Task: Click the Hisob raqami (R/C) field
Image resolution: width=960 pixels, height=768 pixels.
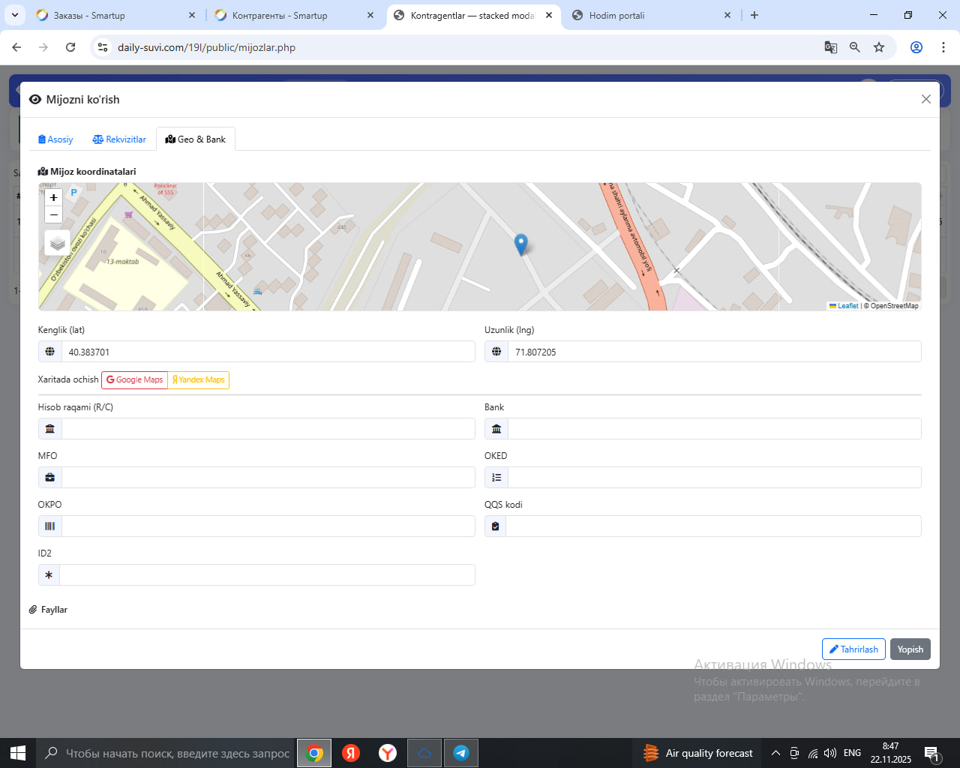Action: click(x=268, y=429)
